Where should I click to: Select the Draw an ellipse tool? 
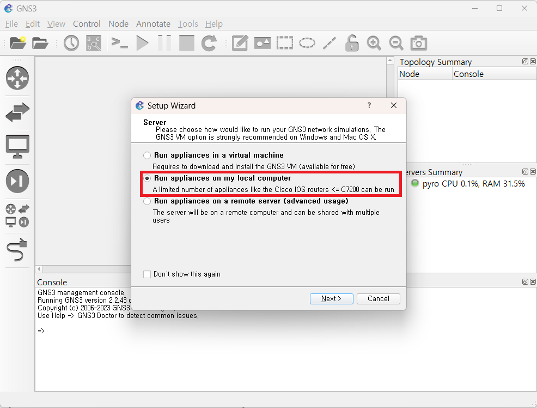[307, 43]
